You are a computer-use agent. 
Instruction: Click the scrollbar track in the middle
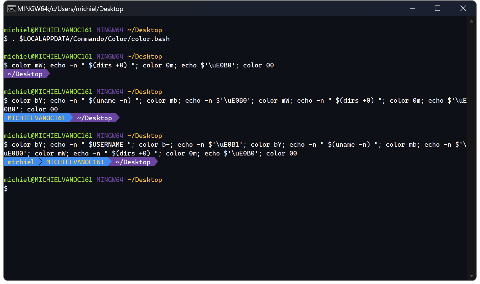pos(472,149)
